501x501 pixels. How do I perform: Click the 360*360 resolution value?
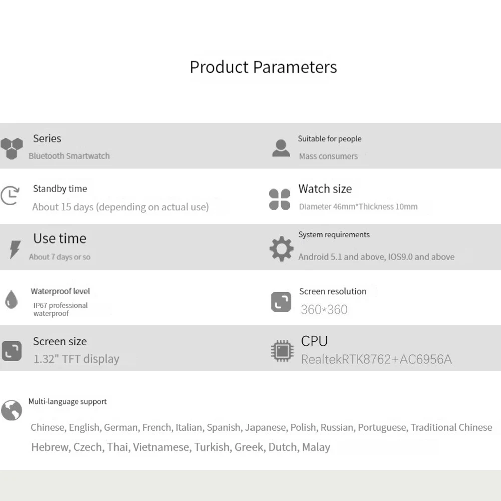[x=324, y=309]
